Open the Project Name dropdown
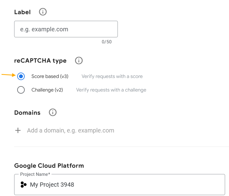229x196 pixels. point(120,185)
